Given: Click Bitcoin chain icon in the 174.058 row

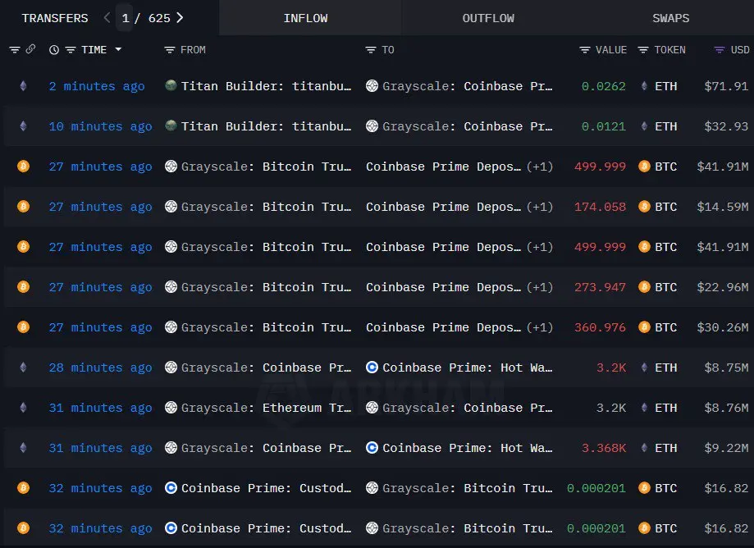Looking at the screenshot, I should (x=23, y=207).
